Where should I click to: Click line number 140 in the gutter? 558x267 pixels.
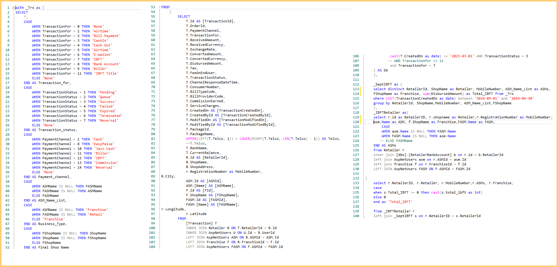point(356,216)
